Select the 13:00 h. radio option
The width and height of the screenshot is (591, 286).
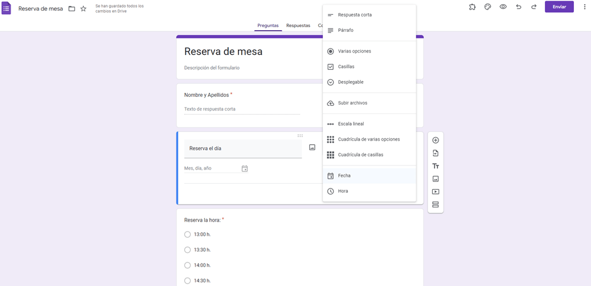click(188, 235)
